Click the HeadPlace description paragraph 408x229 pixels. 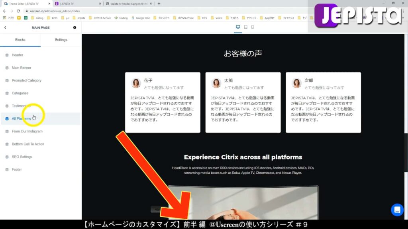[x=243, y=170]
